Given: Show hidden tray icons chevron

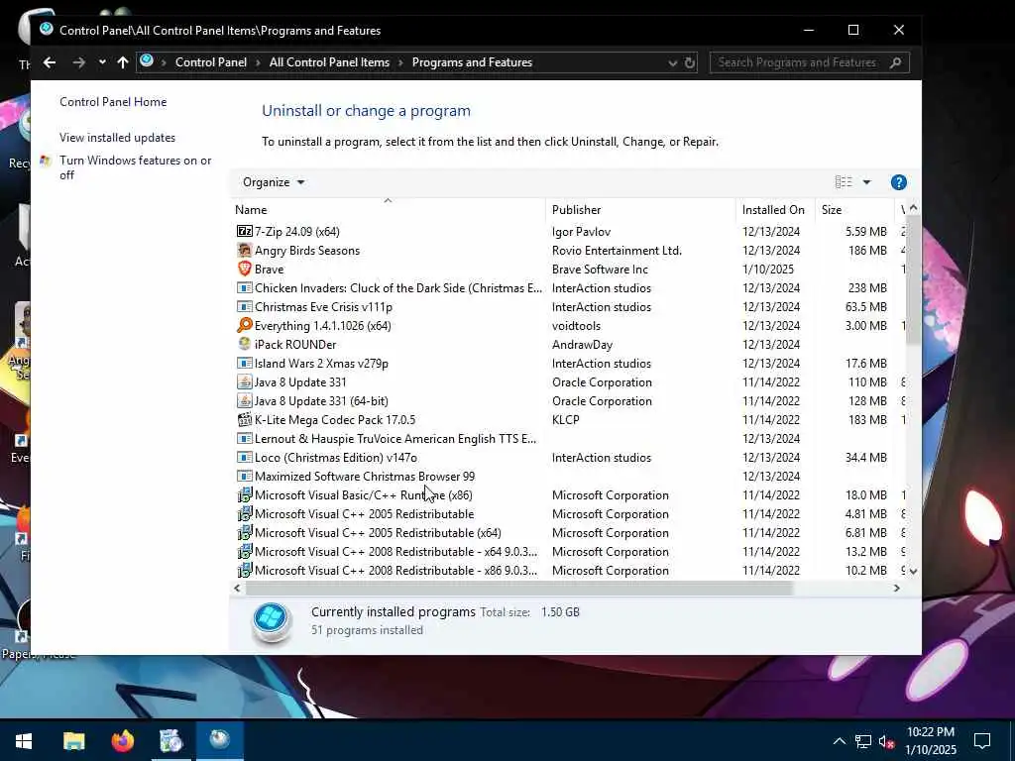Looking at the screenshot, I should [839, 741].
